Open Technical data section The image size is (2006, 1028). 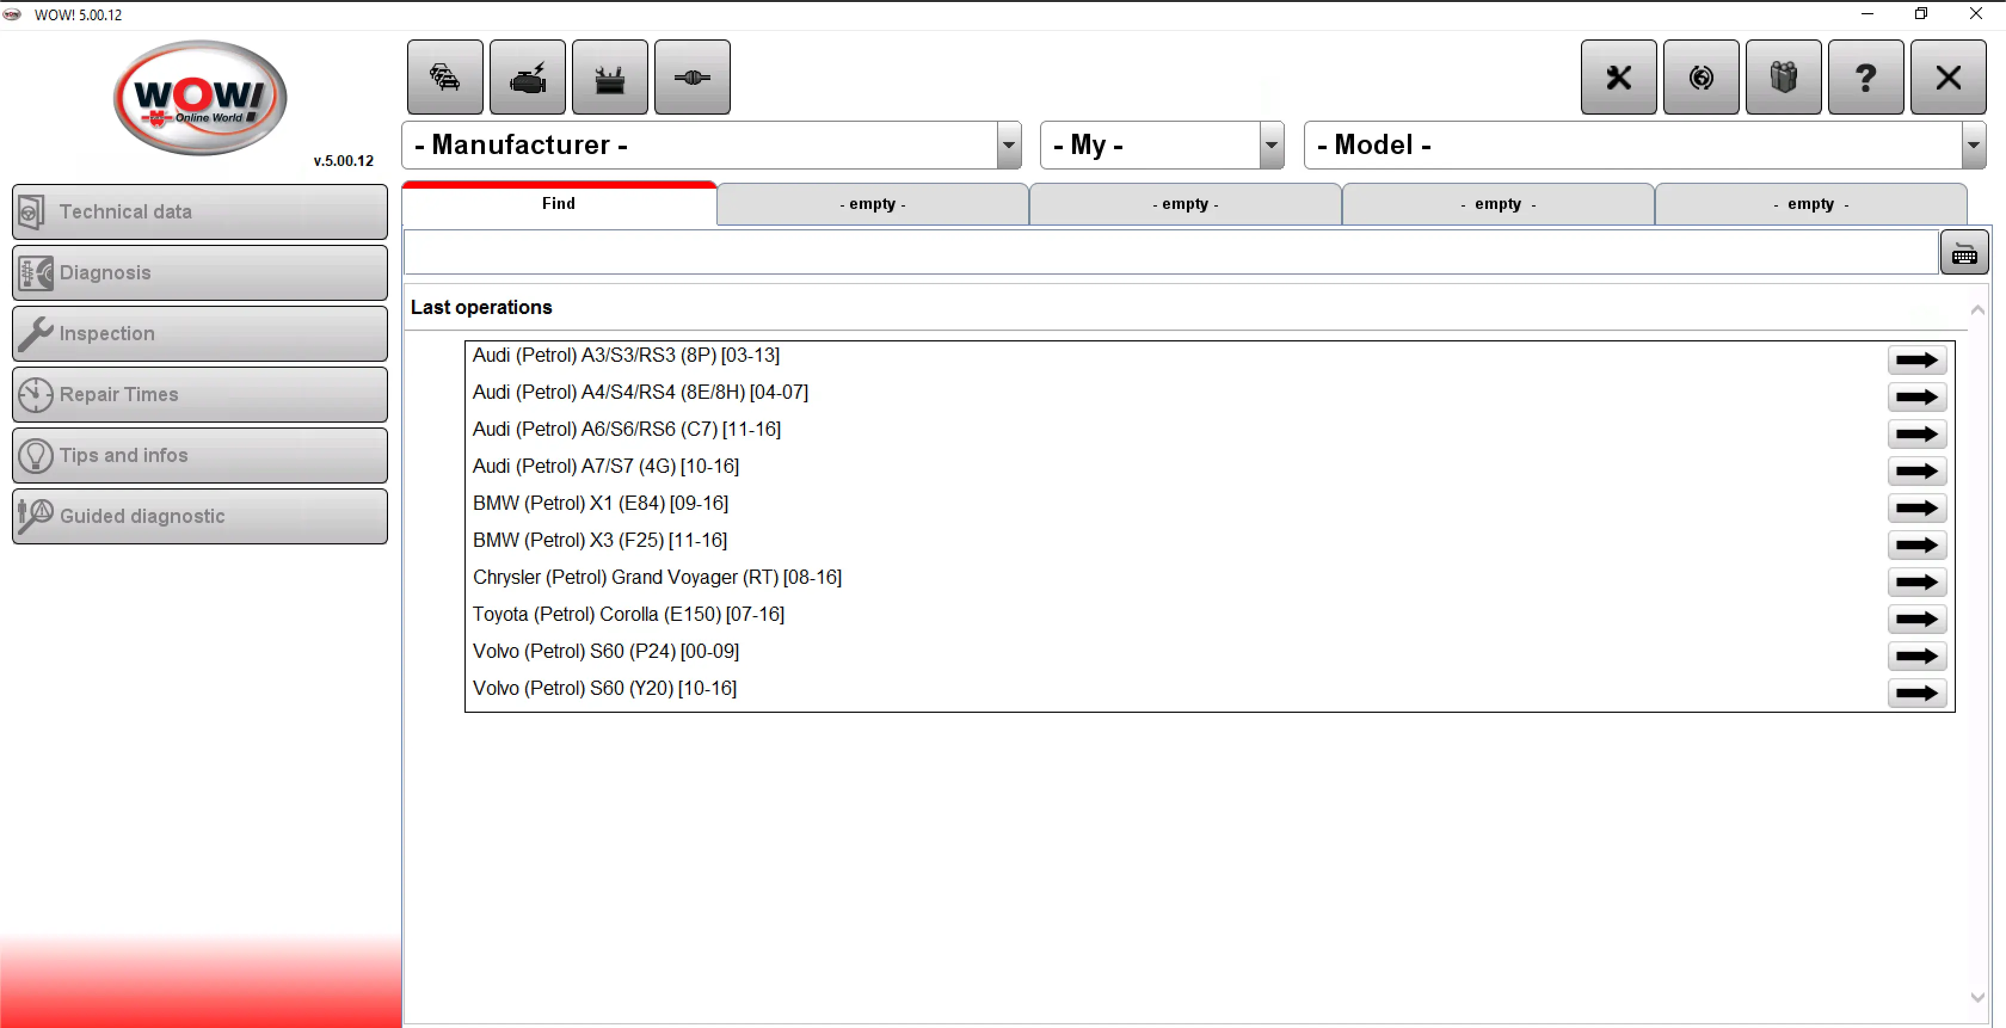(199, 211)
